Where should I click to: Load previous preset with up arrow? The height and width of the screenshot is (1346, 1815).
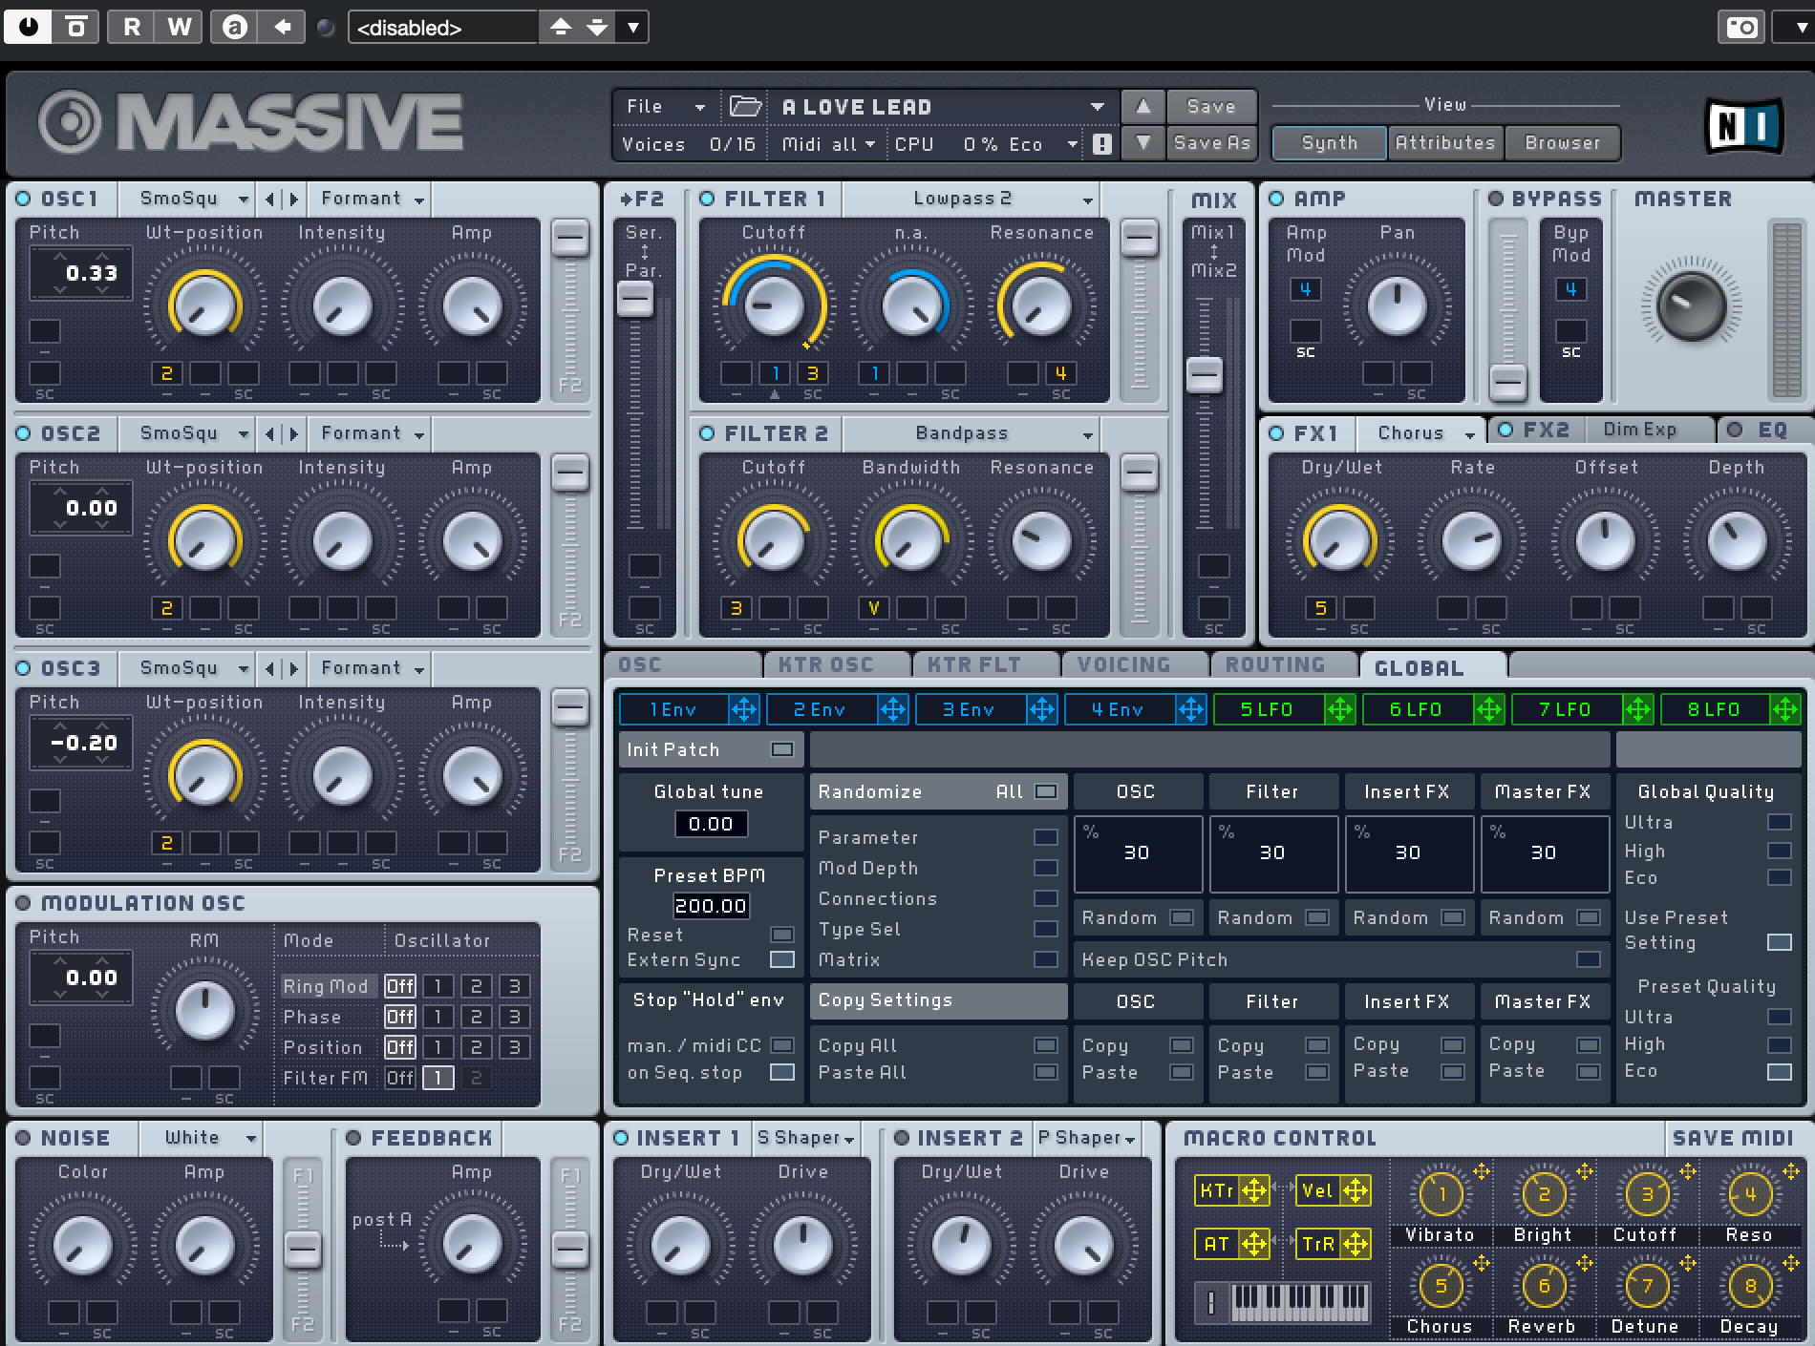tap(1142, 106)
